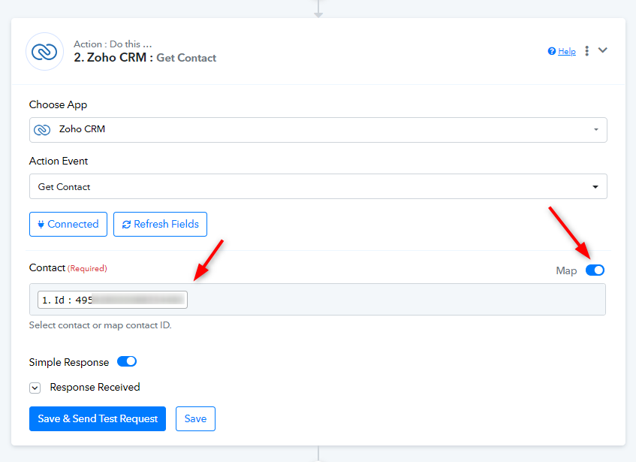Expand the Response Received section

pyautogui.click(x=35, y=388)
